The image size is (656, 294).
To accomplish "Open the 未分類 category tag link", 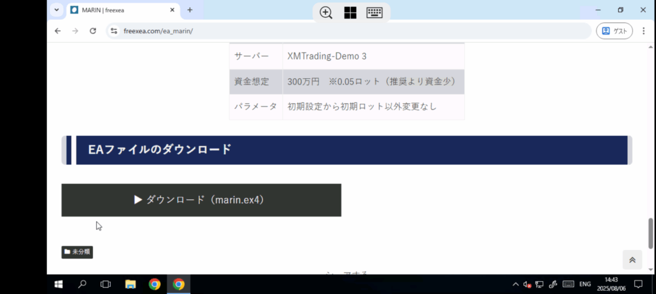I will tap(78, 252).
